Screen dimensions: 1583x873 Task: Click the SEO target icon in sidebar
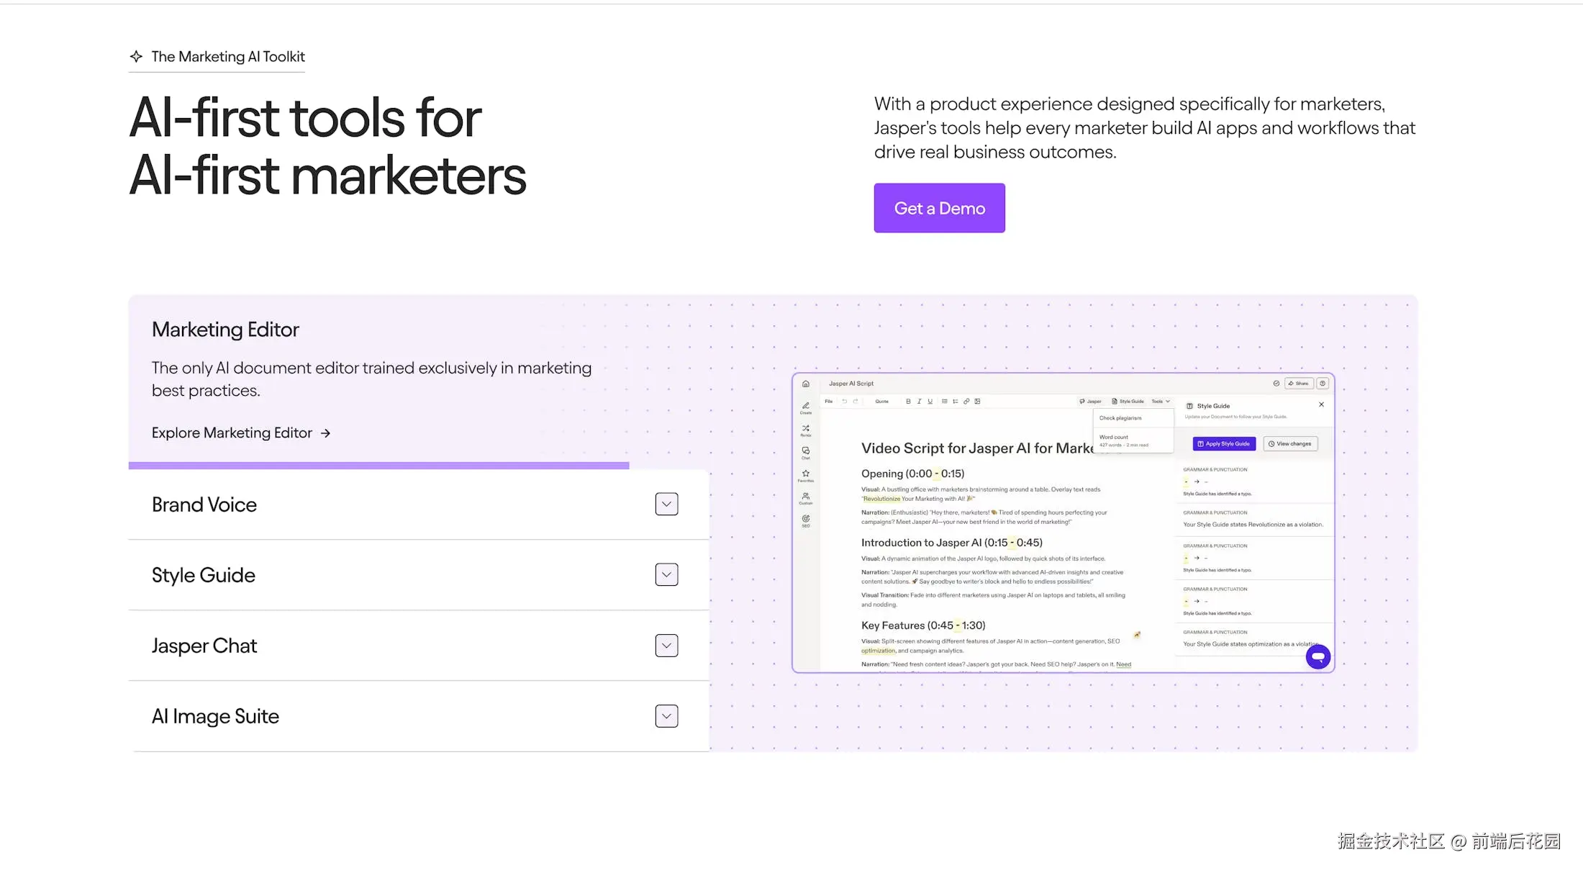pyautogui.click(x=805, y=520)
